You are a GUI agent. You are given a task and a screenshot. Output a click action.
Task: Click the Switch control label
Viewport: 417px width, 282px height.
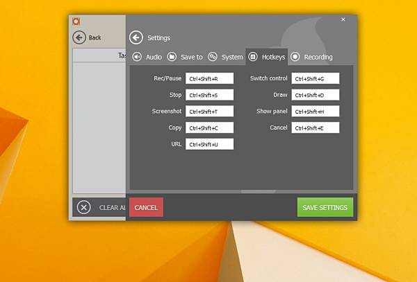268,78
